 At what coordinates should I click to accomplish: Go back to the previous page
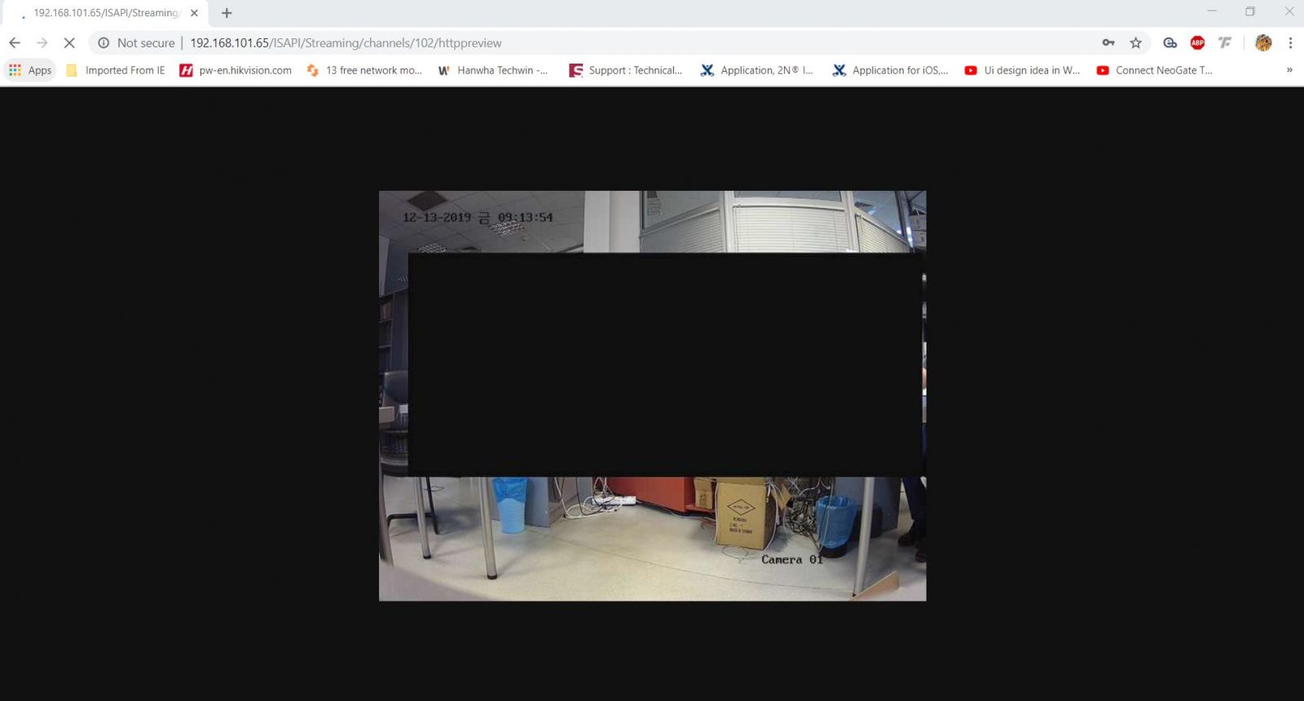(15, 43)
